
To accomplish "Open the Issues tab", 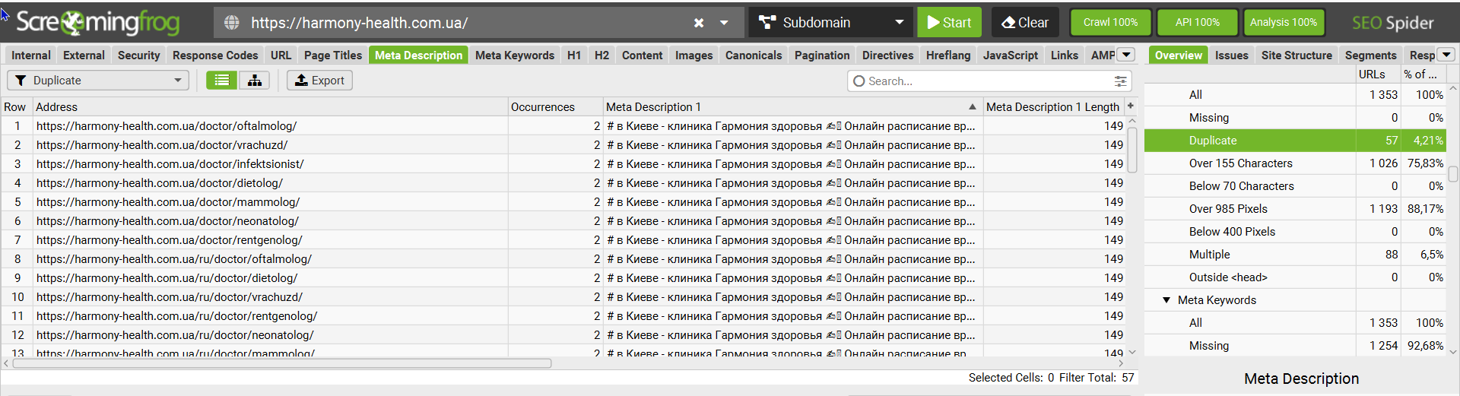I will tap(1231, 55).
